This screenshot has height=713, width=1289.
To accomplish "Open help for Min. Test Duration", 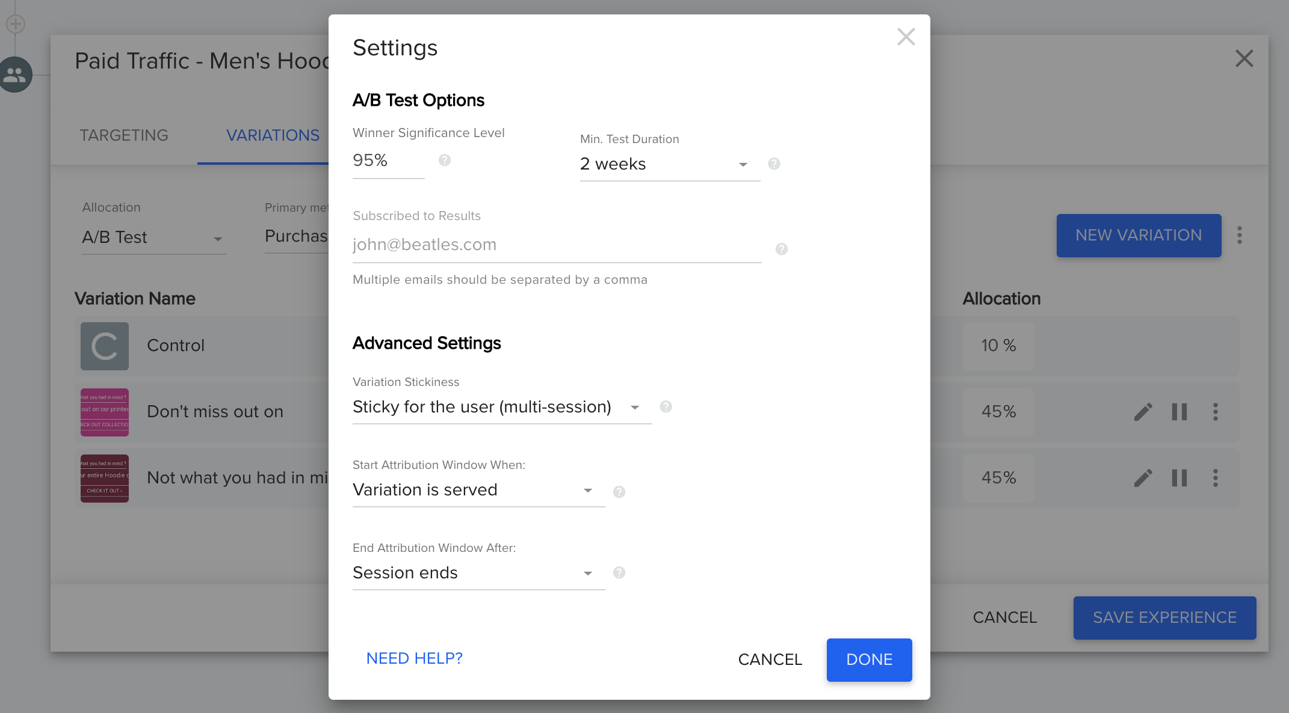I will coord(774,164).
